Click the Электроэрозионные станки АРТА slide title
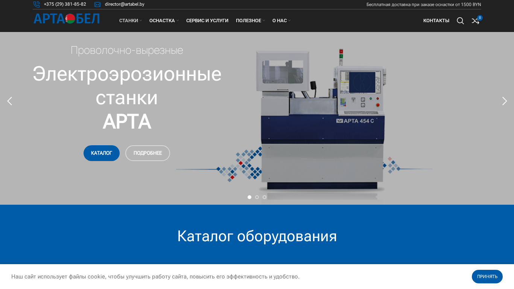The image size is (514, 289). point(127,98)
